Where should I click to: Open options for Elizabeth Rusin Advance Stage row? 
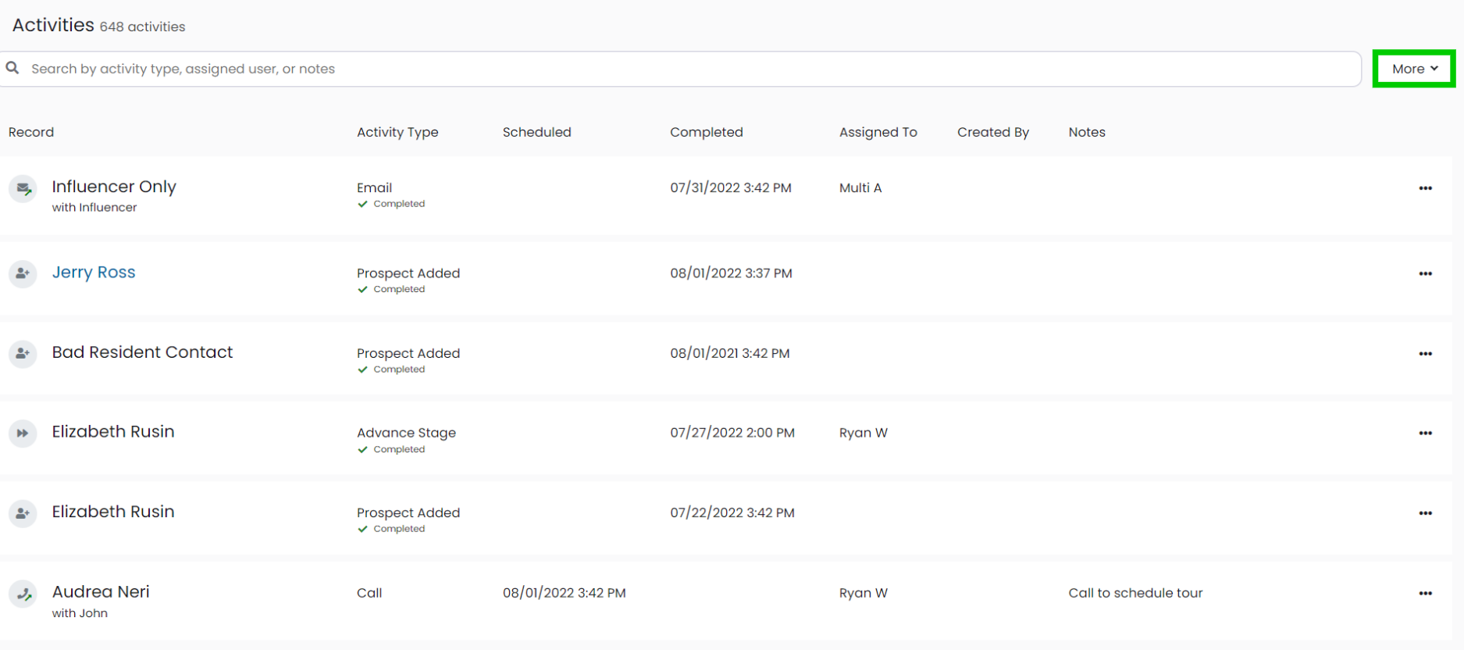(1425, 433)
